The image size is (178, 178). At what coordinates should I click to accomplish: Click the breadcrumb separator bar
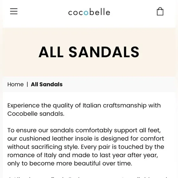pyautogui.click(x=27, y=84)
